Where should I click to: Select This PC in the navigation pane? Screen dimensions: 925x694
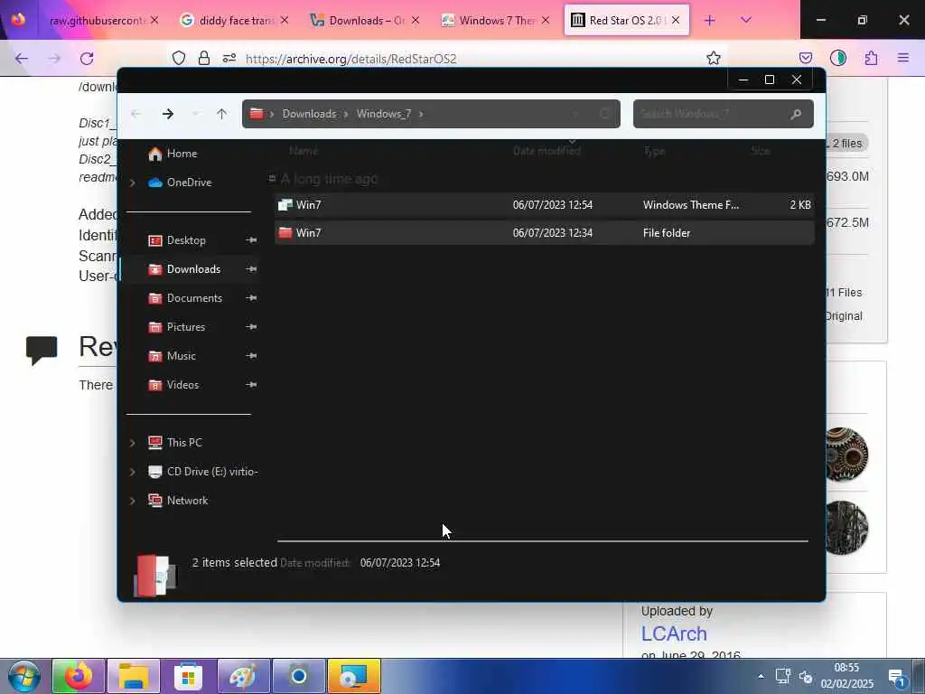tap(184, 443)
